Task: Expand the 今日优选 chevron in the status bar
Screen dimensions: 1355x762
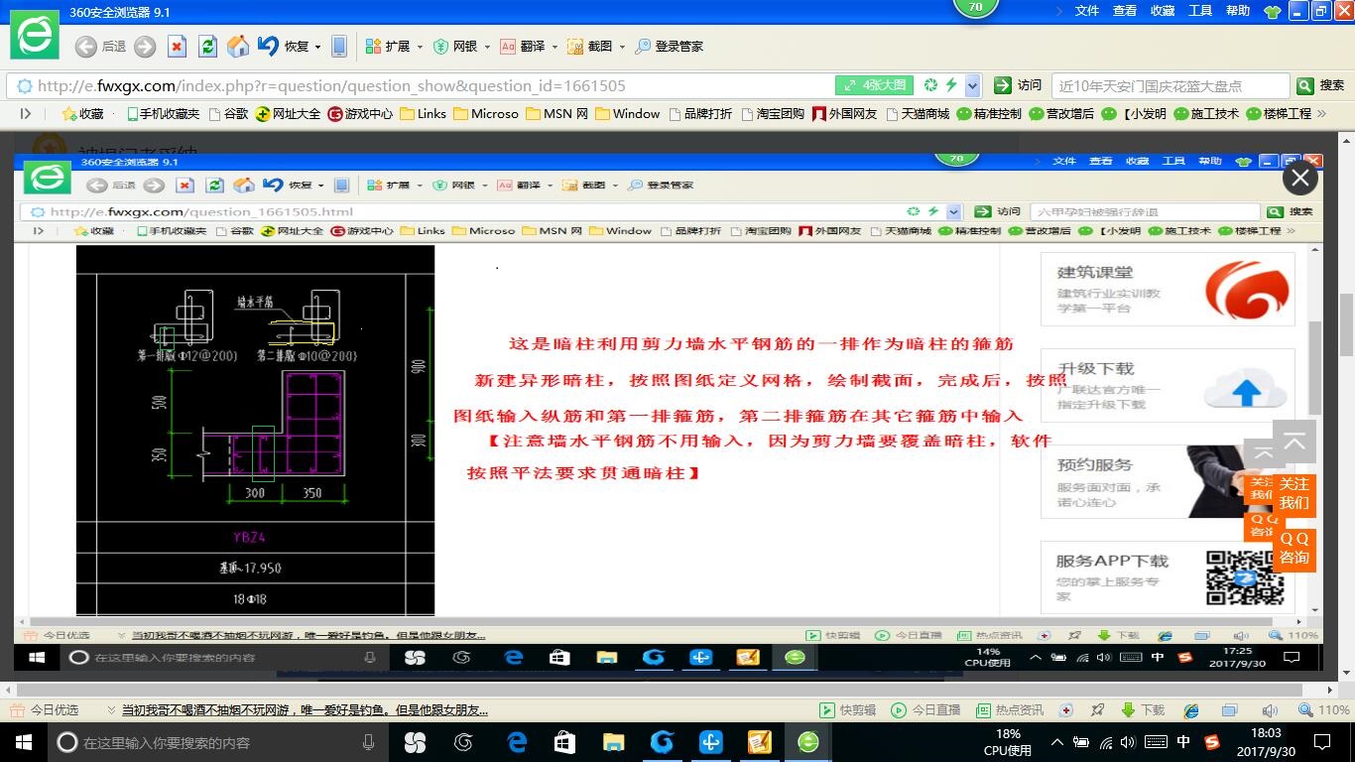Action: click(x=110, y=710)
